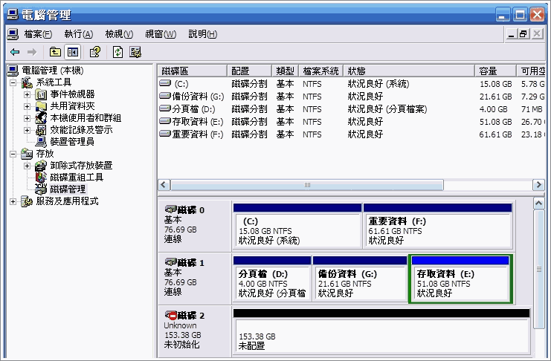Image resolution: width=551 pixels, height=361 pixels.
Task: Toggle the show/hide console tree icon
Action: (x=73, y=52)
